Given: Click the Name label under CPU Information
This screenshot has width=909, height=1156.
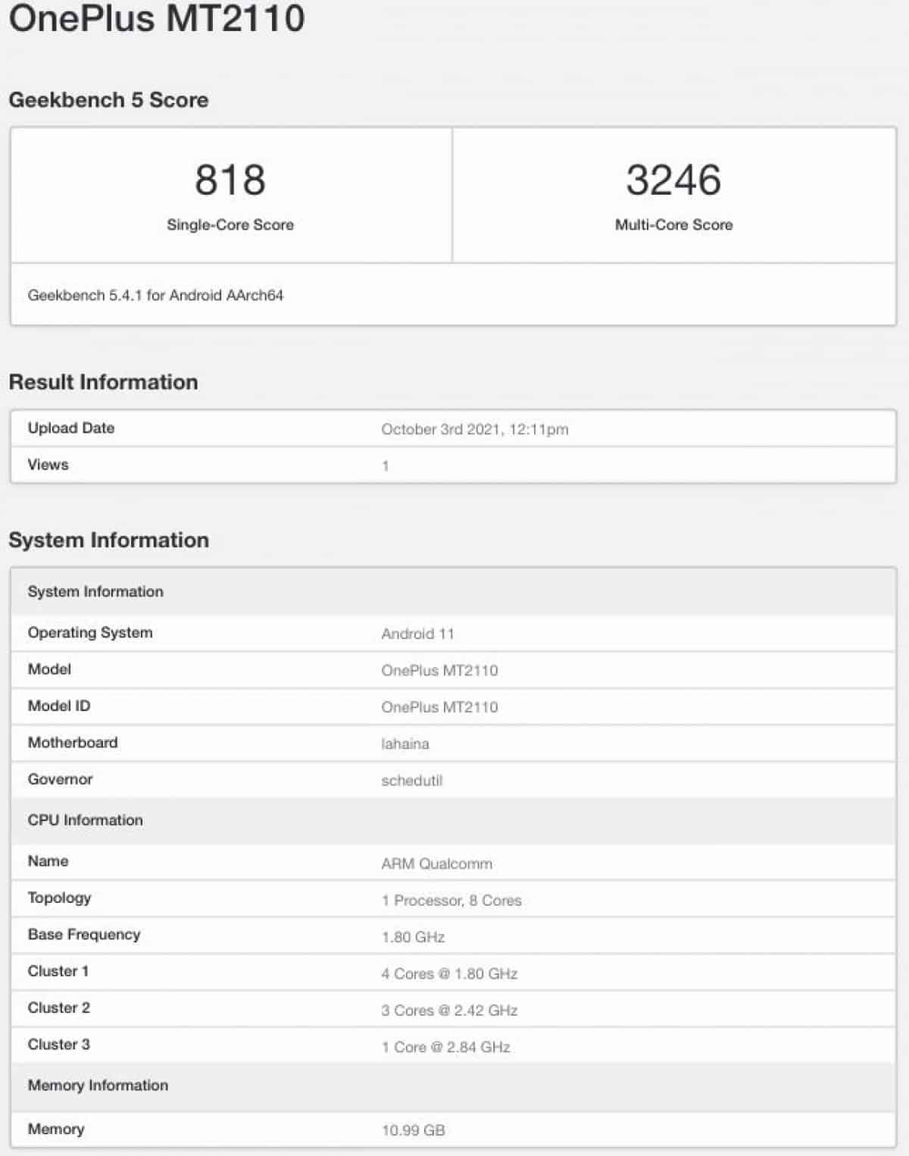Looking at the screenshot, I should point(48,862).
